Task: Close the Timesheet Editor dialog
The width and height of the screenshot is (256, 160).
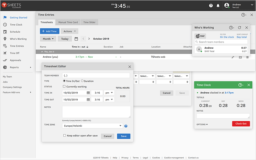Action: [130, 67]
